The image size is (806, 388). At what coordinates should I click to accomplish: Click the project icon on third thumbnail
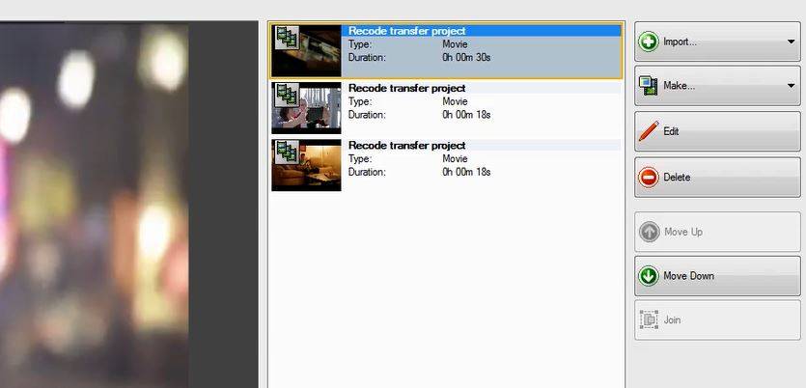coord(287,152)
